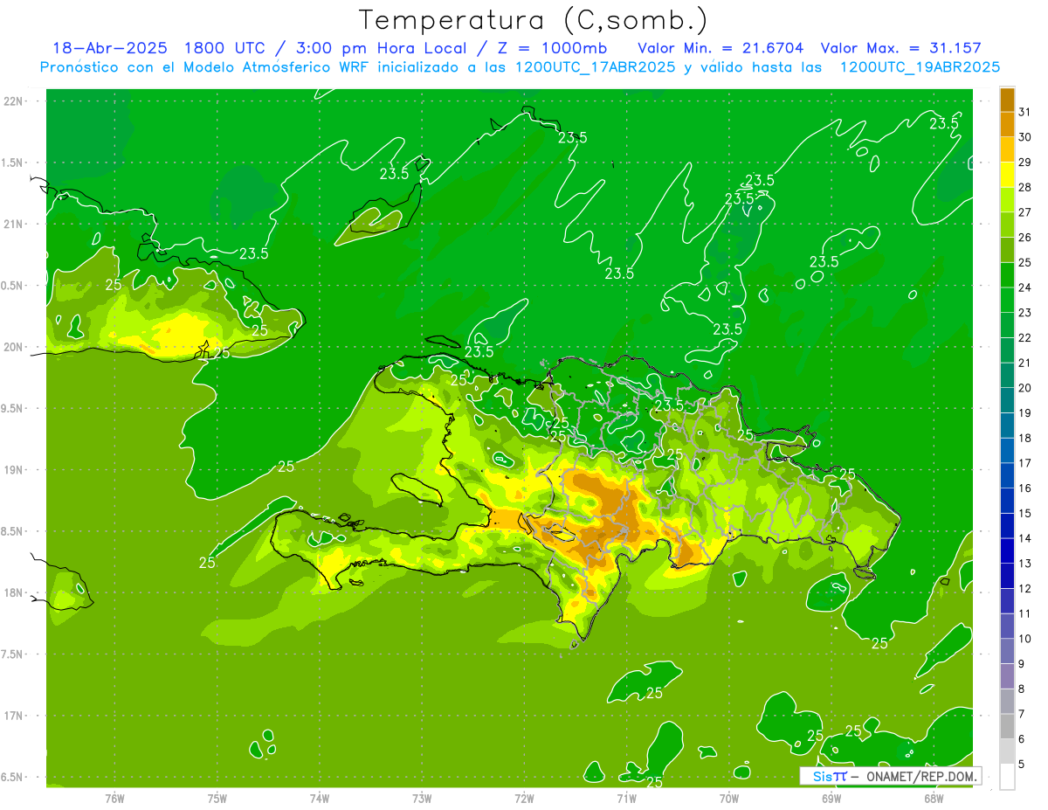Click the '20N' latitude axis label
1048x810 pixels.
13,347
